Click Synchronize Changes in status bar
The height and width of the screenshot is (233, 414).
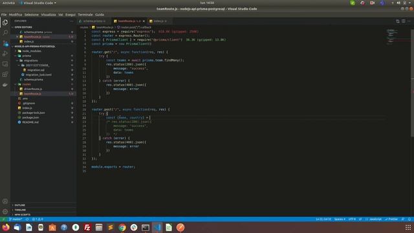coord(27,219)
